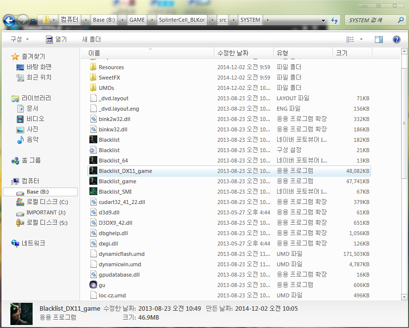Click the vertical scrollbar thumb
This screenshot has height=328, width=409.
(x=404, y=123)
